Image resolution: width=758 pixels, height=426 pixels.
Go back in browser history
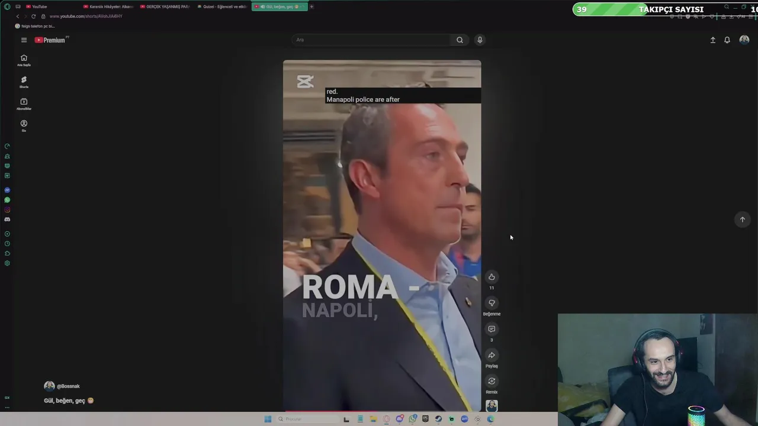18,16
